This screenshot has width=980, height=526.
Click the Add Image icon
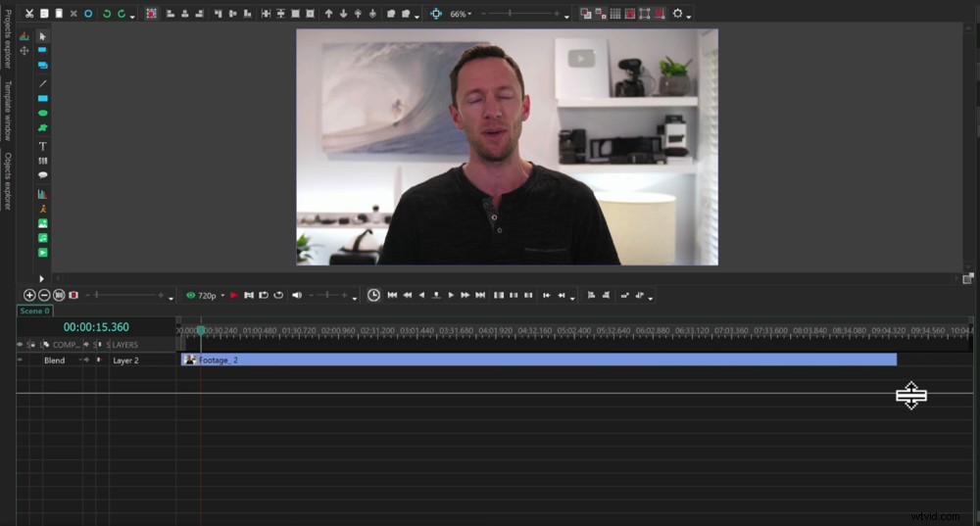point(42,223)
